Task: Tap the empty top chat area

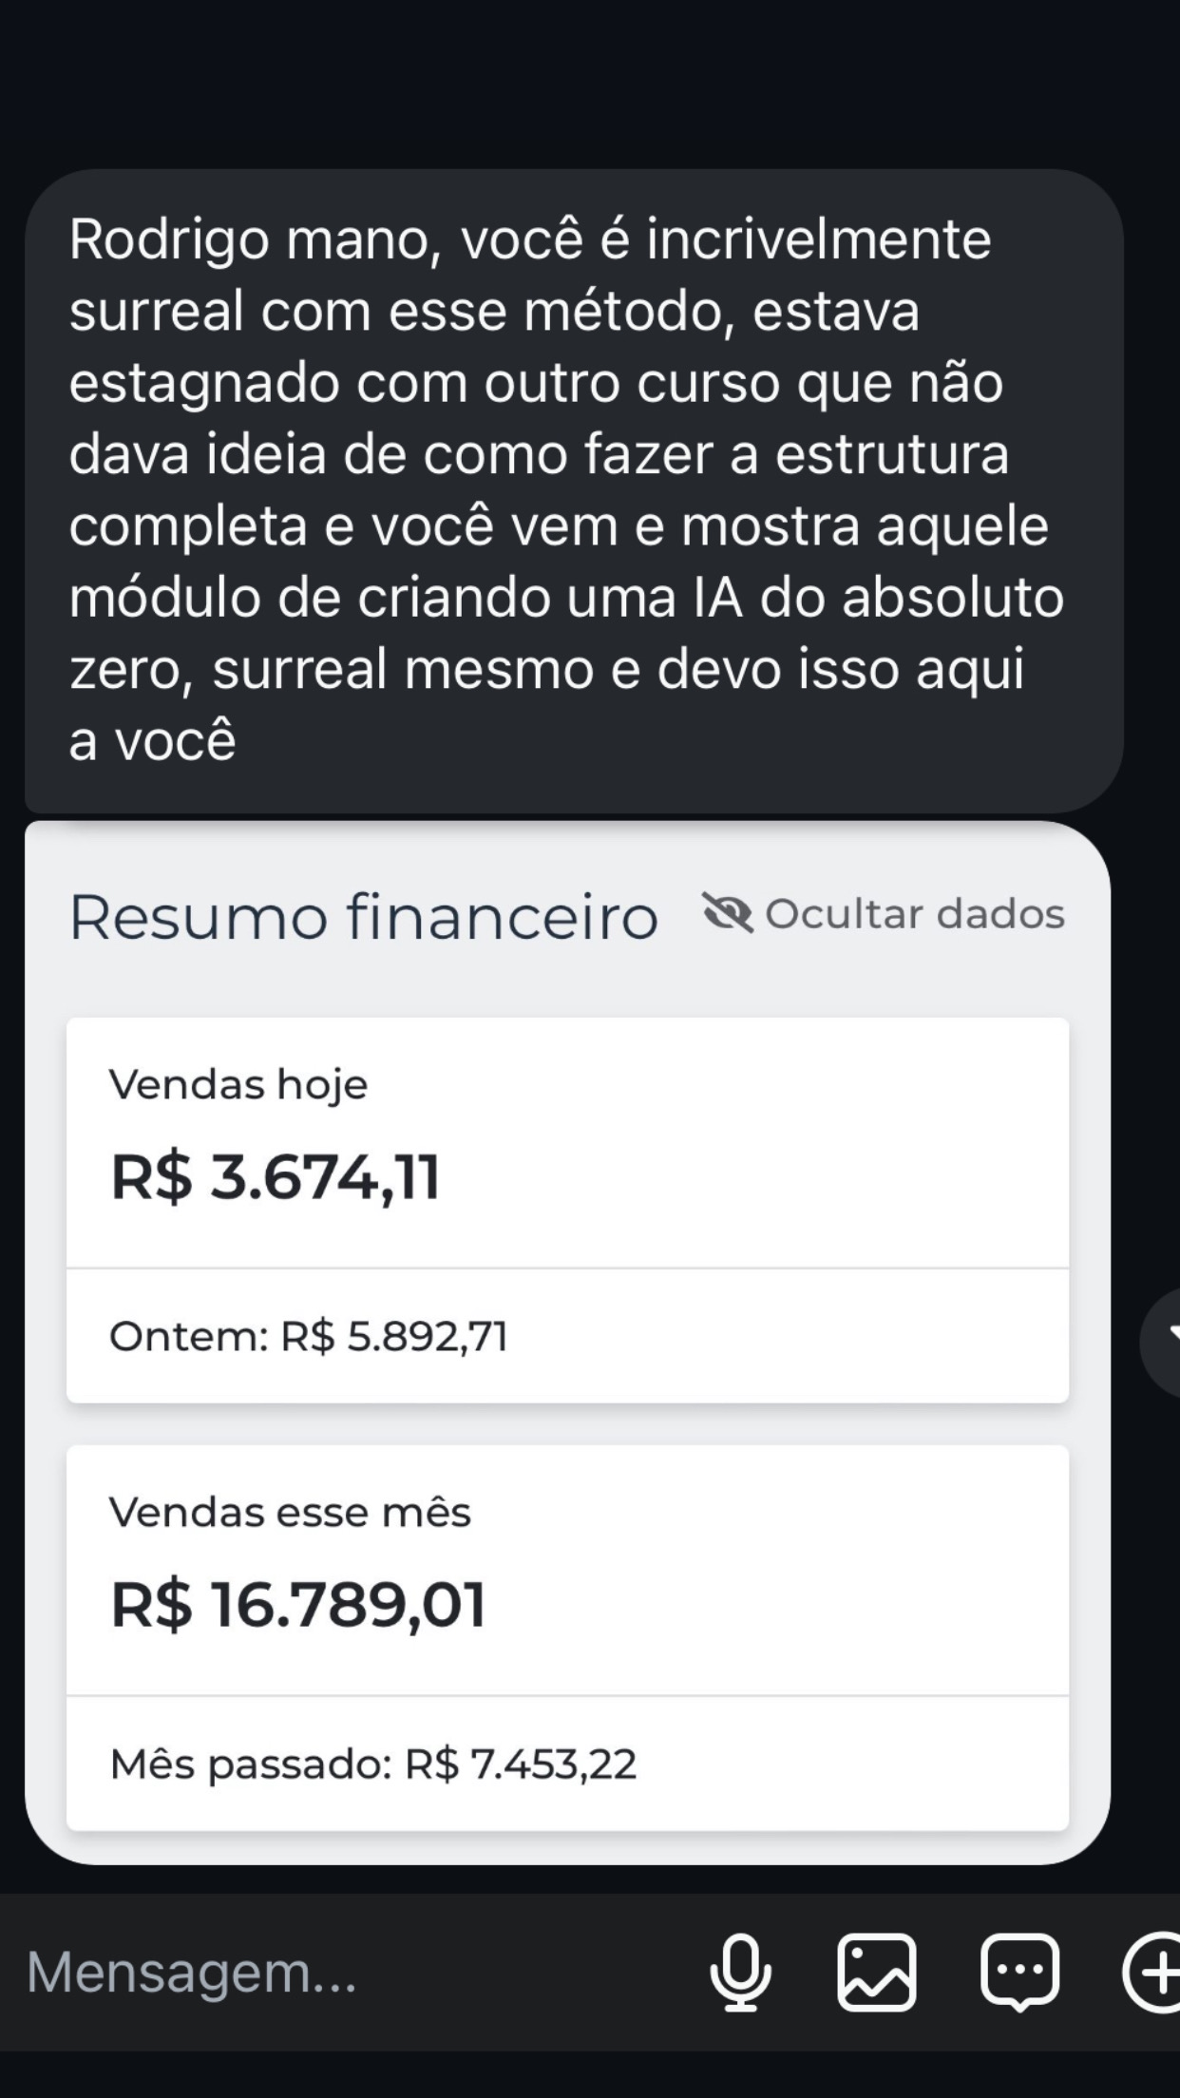Action: click(x=590, y=84)
